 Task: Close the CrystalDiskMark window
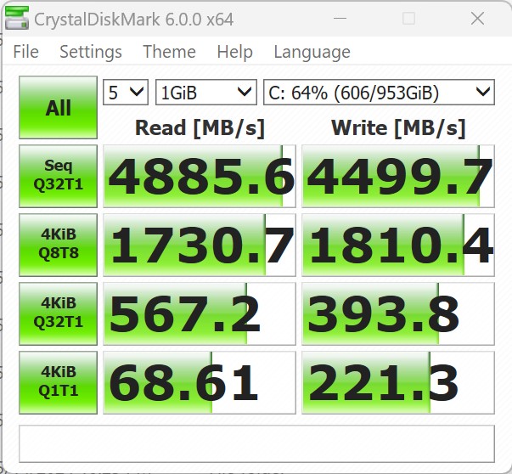coord(477,19)
